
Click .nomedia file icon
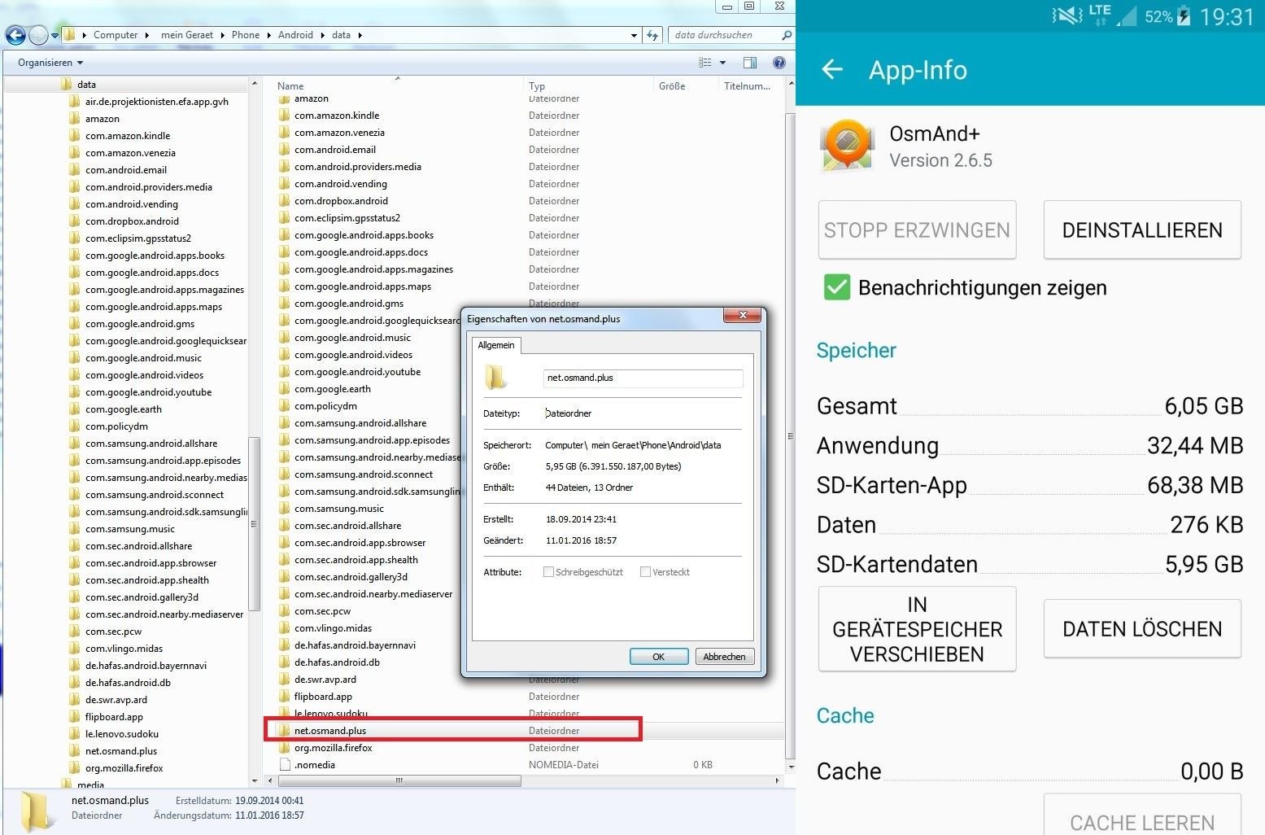pos(285,765)
